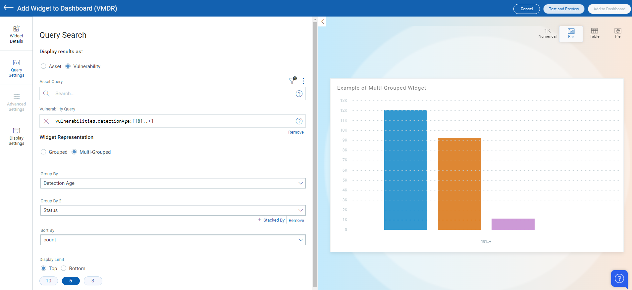Collapse the preview panel with chevron
The width and height of the screenshot is (632, 290).
click(323, 22)
